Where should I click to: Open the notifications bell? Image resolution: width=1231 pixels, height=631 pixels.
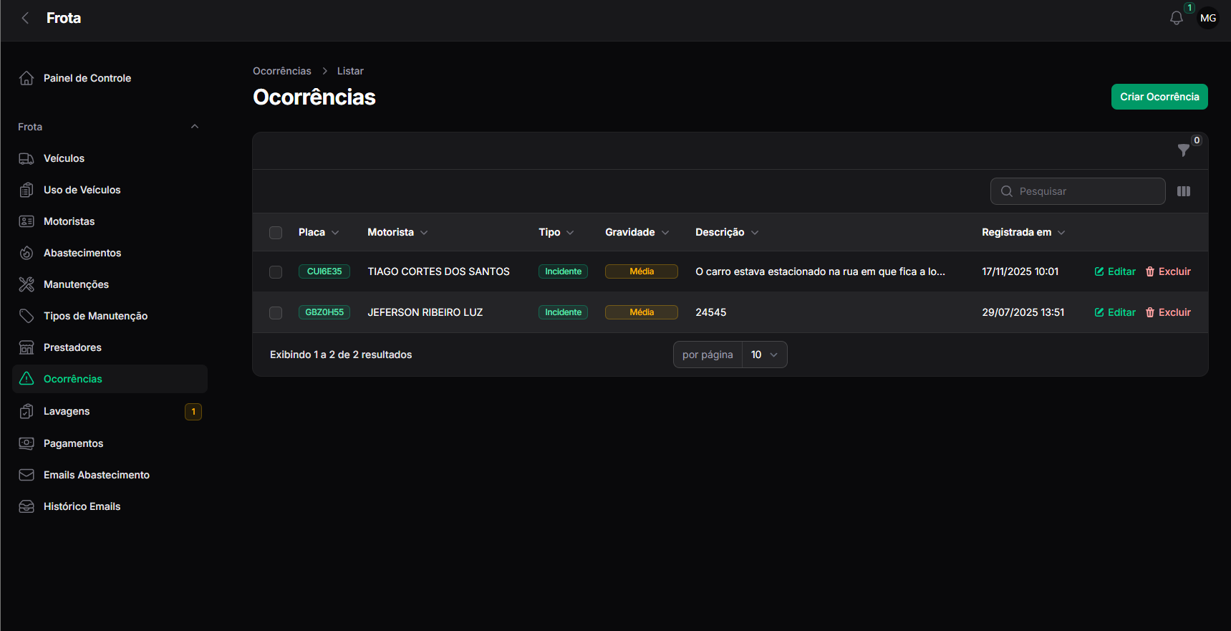1177,18
